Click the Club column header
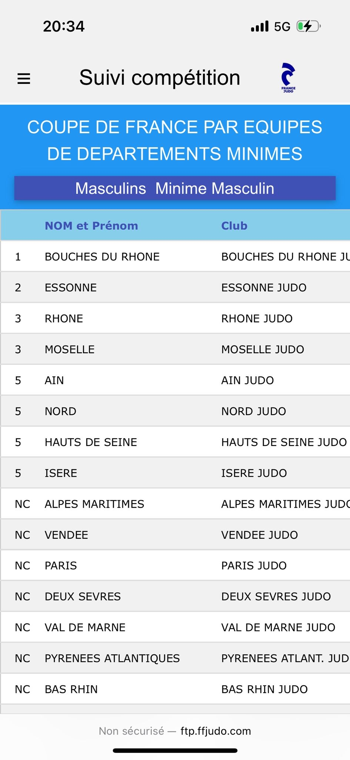Image resolution: width=350 pixels, height=760 pixels. point(234,226)
